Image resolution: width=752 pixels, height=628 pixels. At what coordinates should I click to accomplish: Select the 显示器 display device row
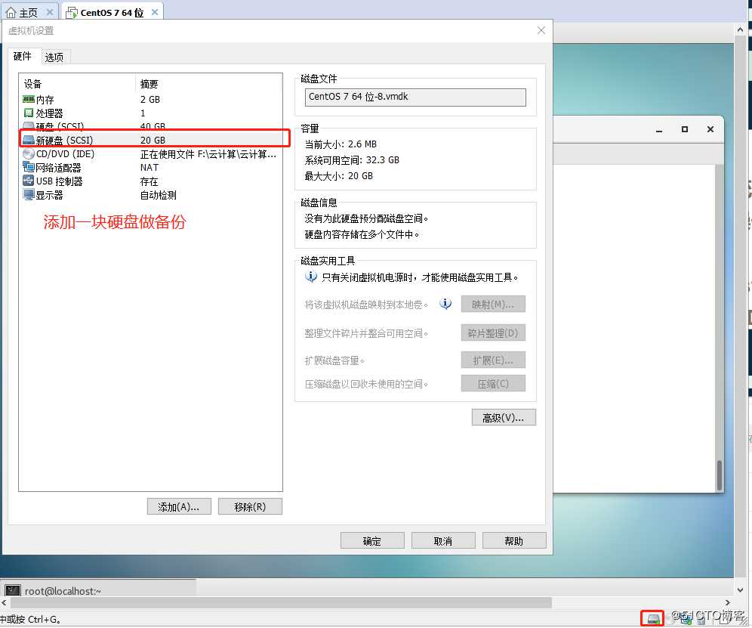pos(150,195)
